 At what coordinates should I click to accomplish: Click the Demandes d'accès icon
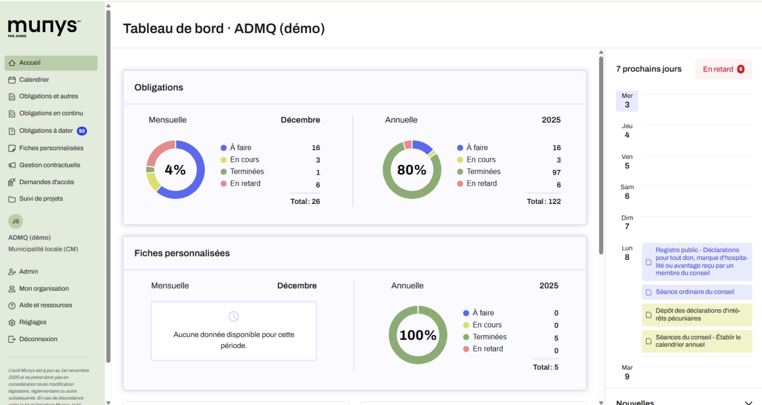pos(12,182)
